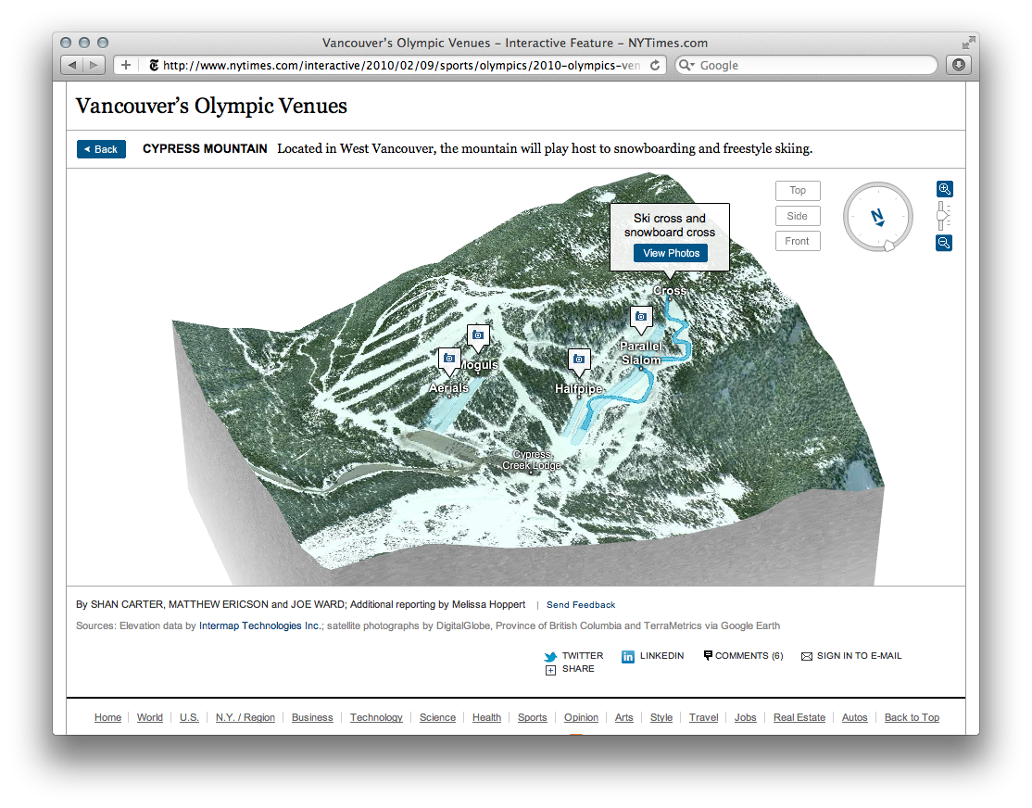The height and width of the screenshot is (808, 1032).
Task: Adjust the zoom level slider
Action: point(942,215)
